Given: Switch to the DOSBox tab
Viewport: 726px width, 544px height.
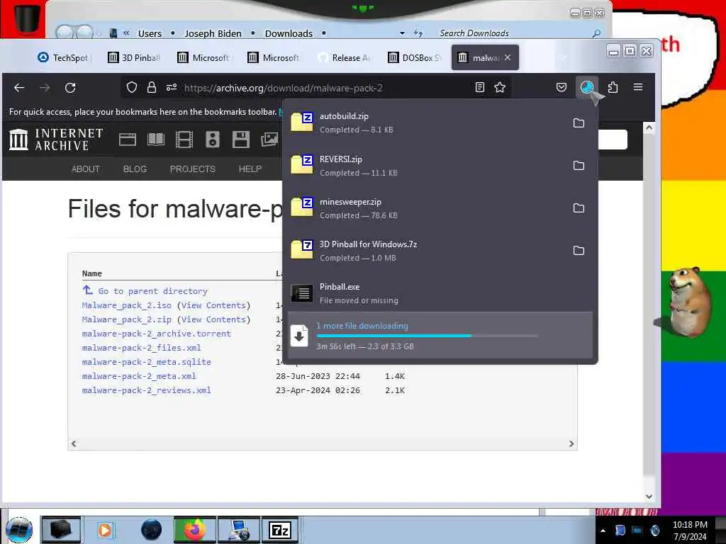Looking at the screenshot, I should tap(415, 58).
